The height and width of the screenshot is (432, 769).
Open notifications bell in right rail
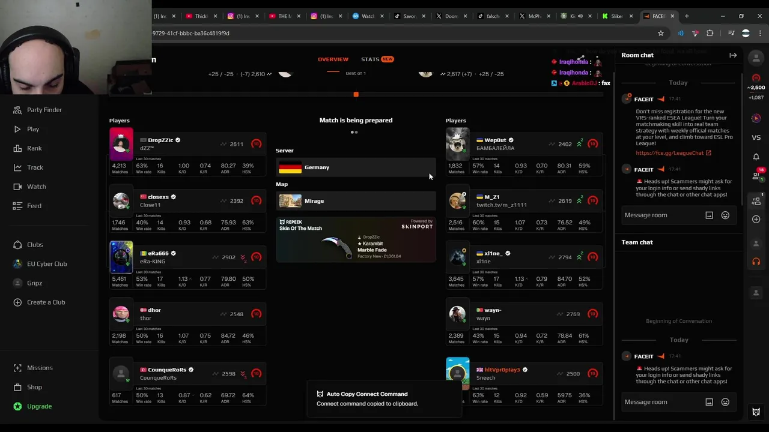point(756,157)
